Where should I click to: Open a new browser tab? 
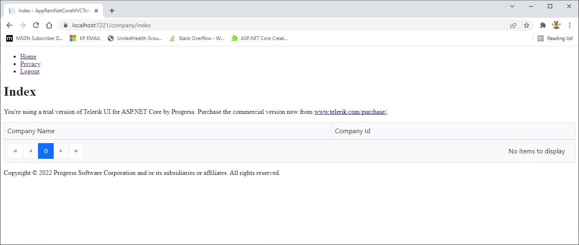pos(112,11)
